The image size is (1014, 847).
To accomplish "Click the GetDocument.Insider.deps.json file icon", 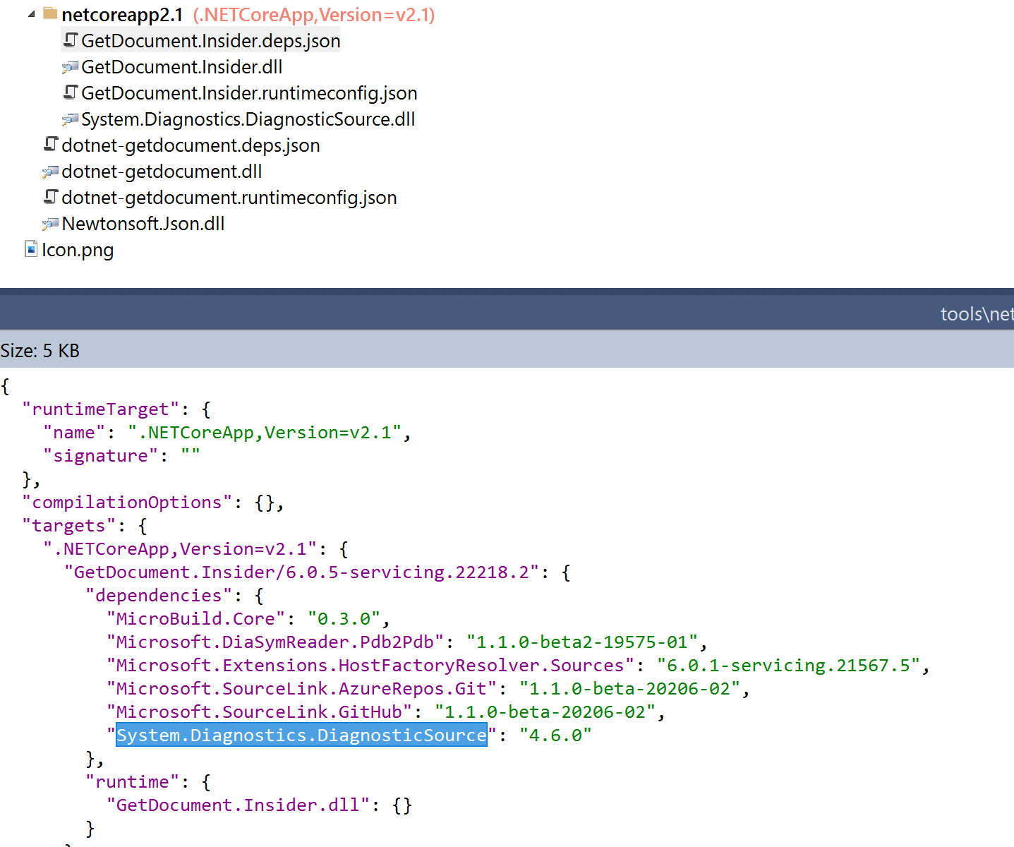I will point(71,40).
